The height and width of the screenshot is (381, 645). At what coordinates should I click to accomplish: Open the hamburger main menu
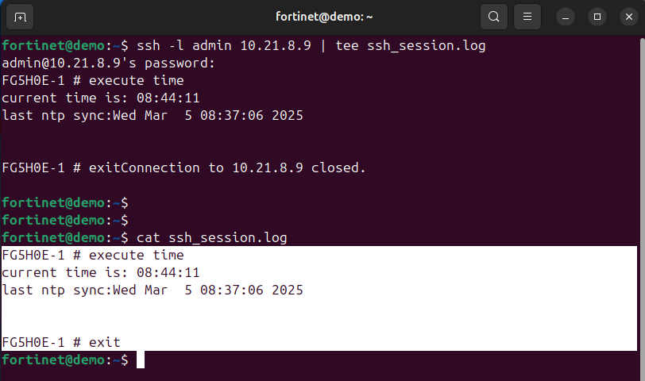point(526,16)
